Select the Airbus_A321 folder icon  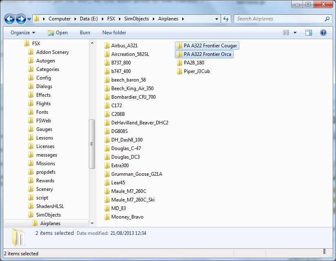pyautogui.click(x=107, y=46)
